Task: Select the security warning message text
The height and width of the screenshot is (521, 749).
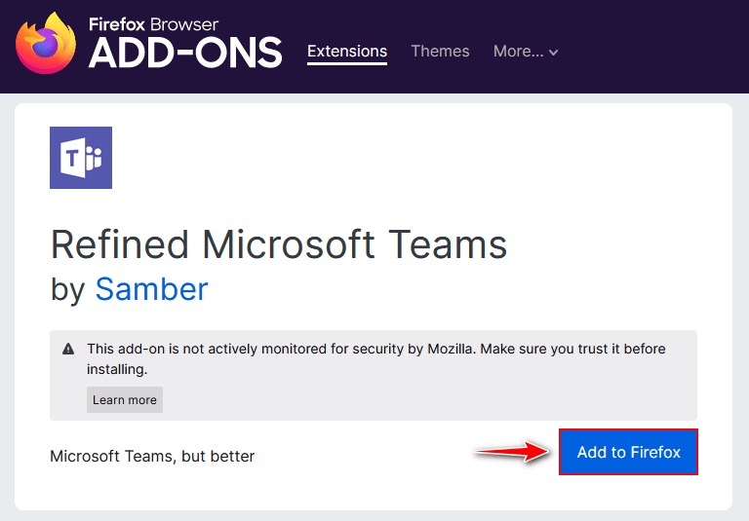Action: point(375,358)
